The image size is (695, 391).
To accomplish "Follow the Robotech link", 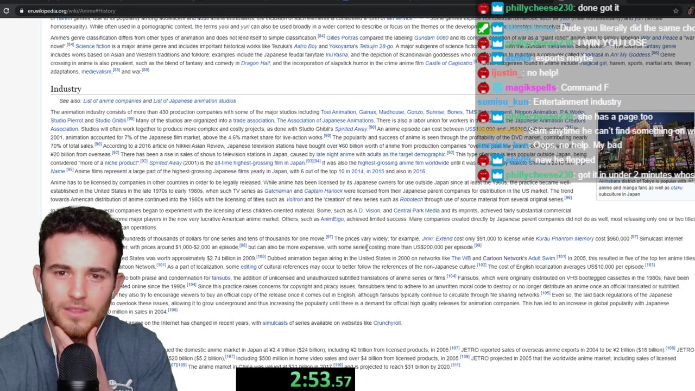I will [x=411, y=199].
